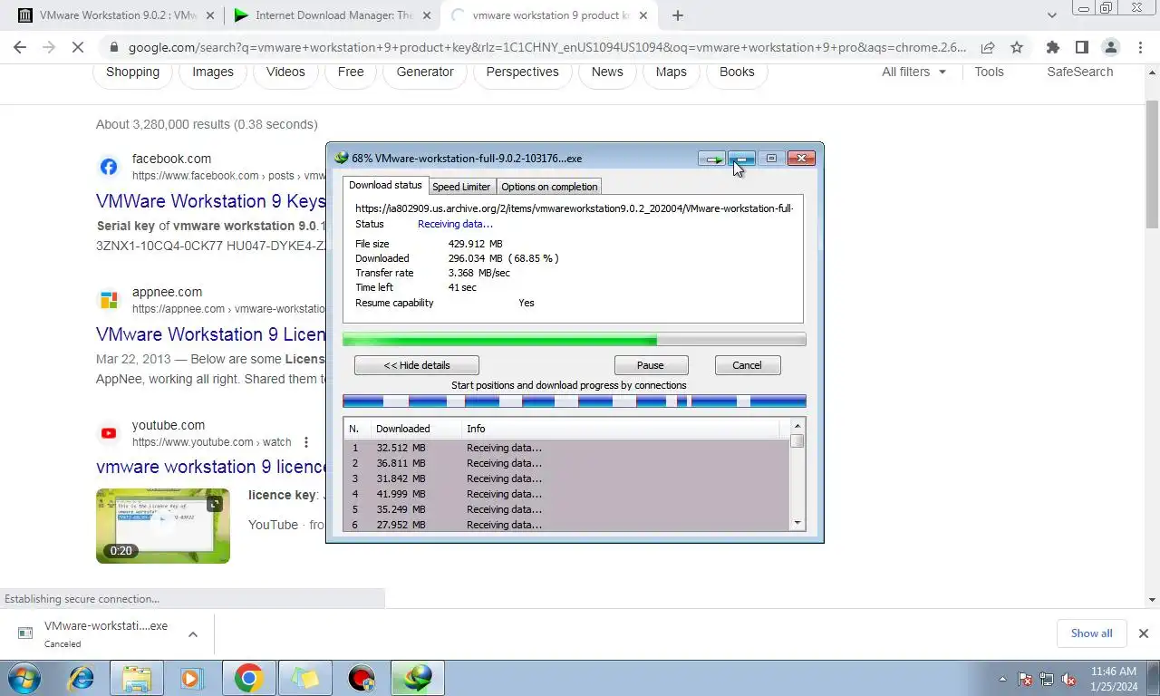Go back in Chrome
1160x696 pixels.
click(x=20, y=48)
